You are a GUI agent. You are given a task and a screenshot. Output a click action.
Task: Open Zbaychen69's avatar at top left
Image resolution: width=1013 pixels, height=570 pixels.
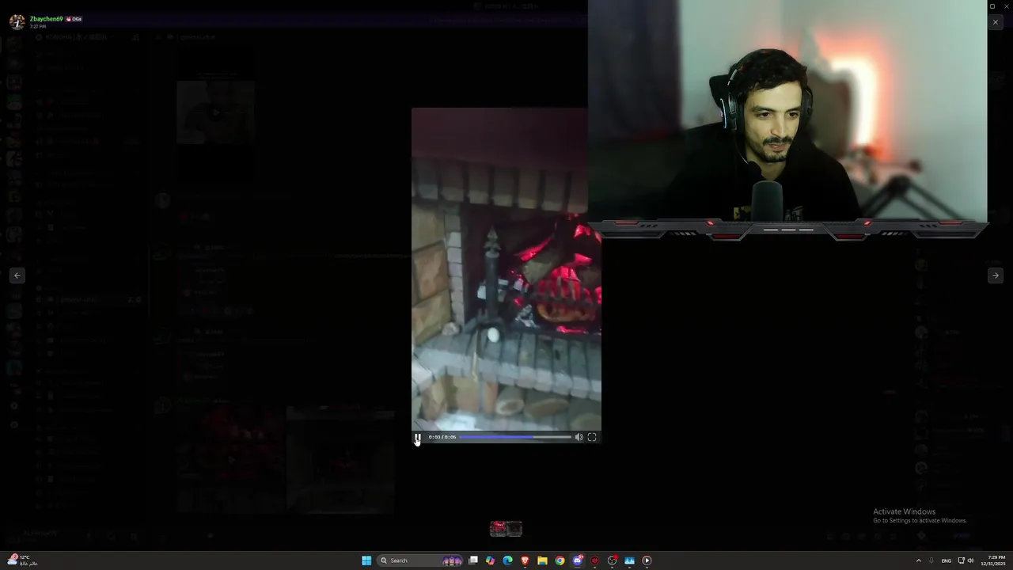(17, 21)
